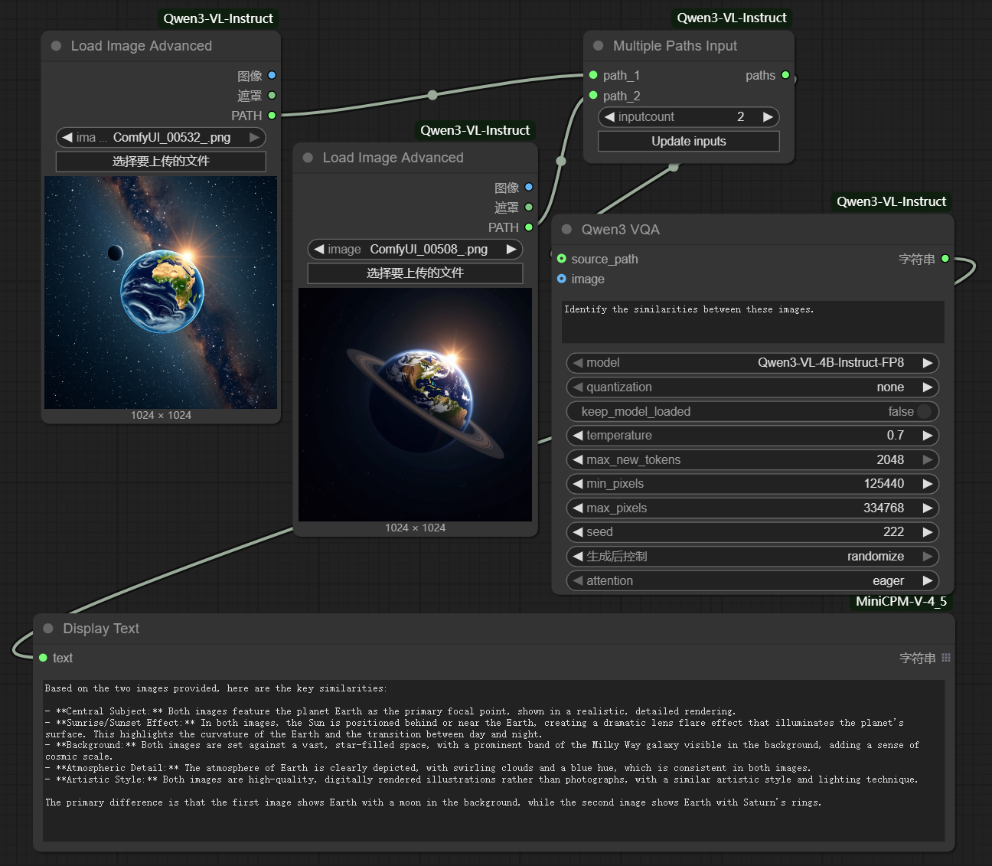
Task: Collapse the ComfyUI_00508 Load Image Advanced node dot
Action: 308,158
